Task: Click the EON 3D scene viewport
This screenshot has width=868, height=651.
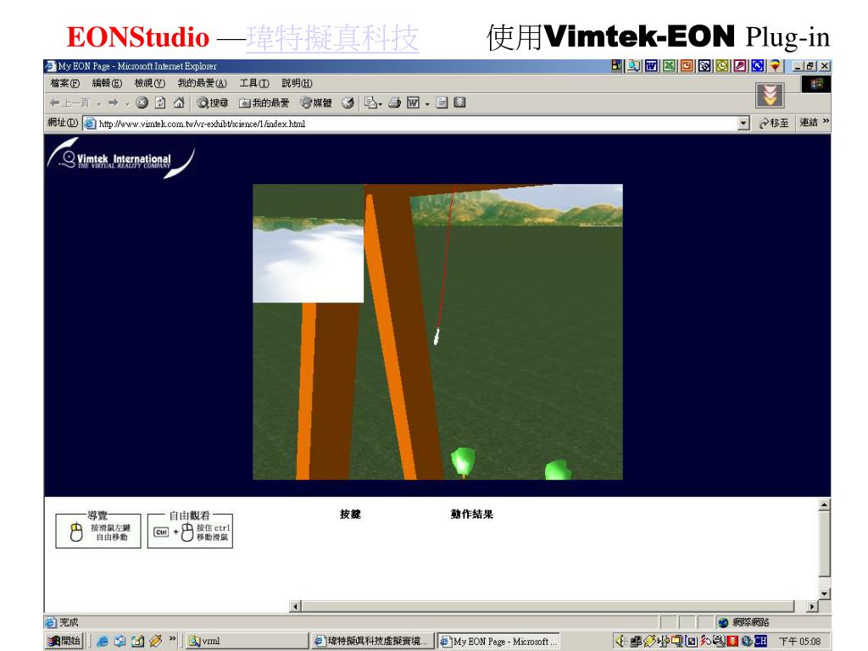Action: (x=437, y=331)
